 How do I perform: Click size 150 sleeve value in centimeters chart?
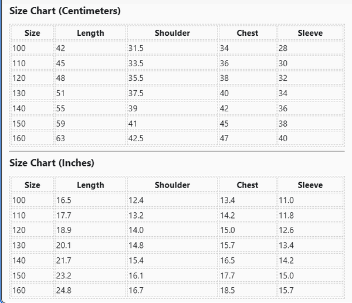[283, 124]
